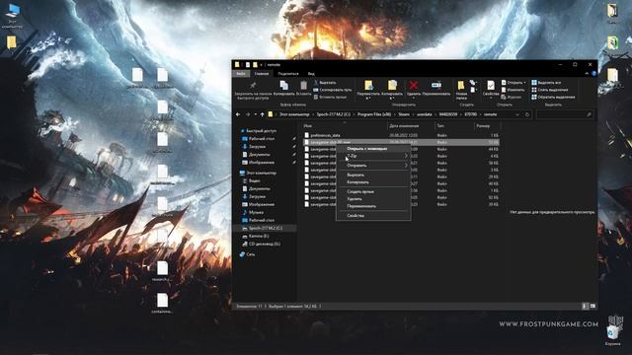Click Select all (Выделить все) in ribbon
This screenshot has height=355, width=632.
[546, 83]
